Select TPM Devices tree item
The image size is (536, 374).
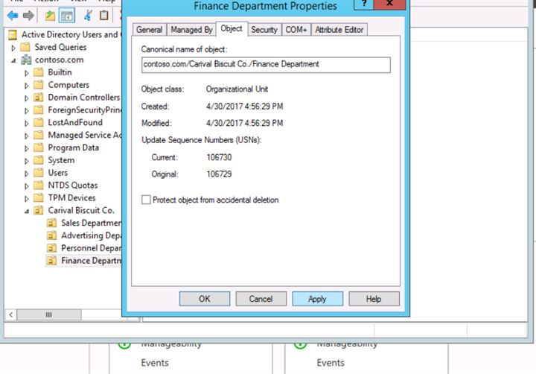(x=71, y=197)
